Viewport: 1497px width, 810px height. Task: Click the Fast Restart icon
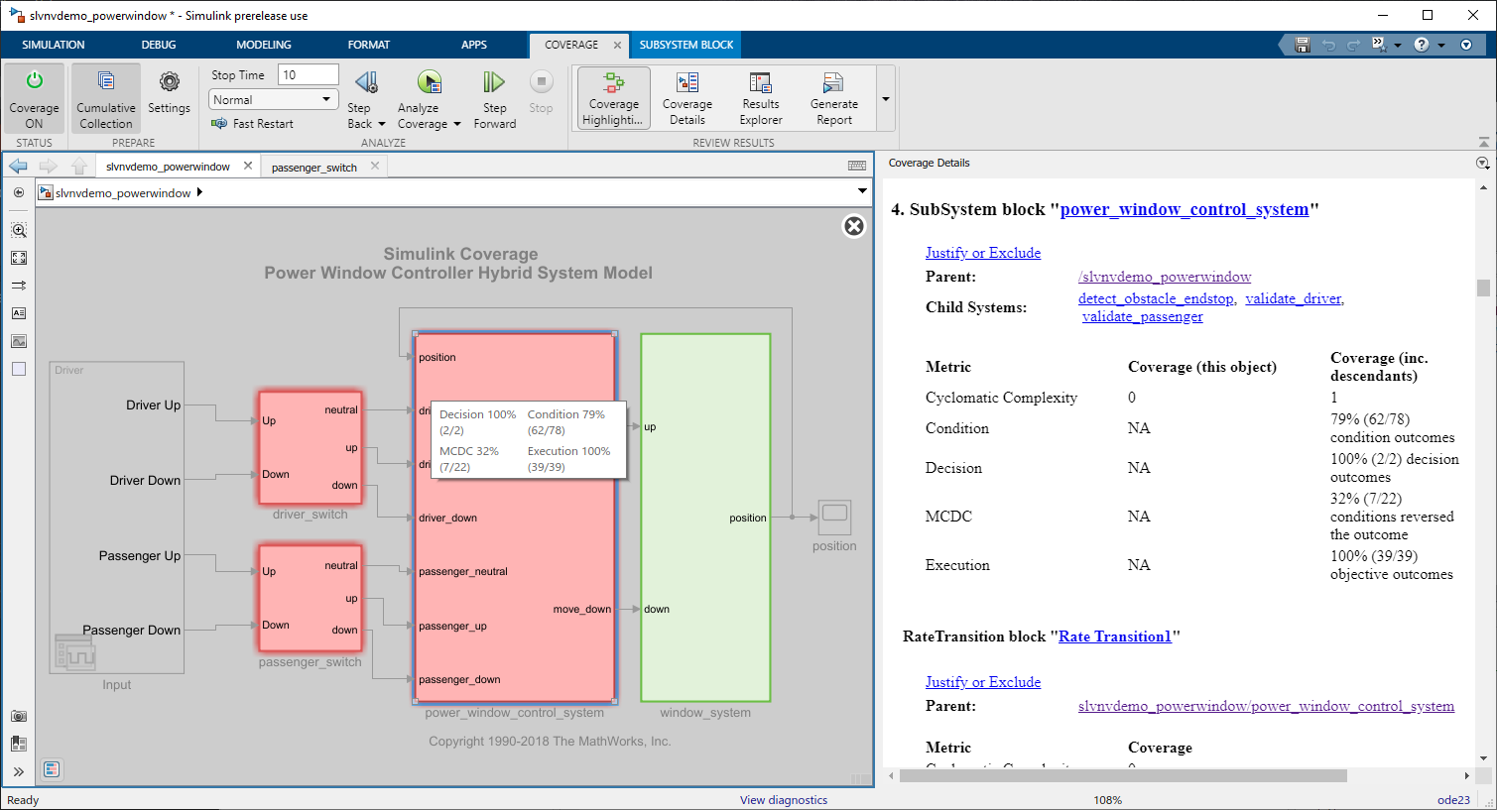[220, 124]
